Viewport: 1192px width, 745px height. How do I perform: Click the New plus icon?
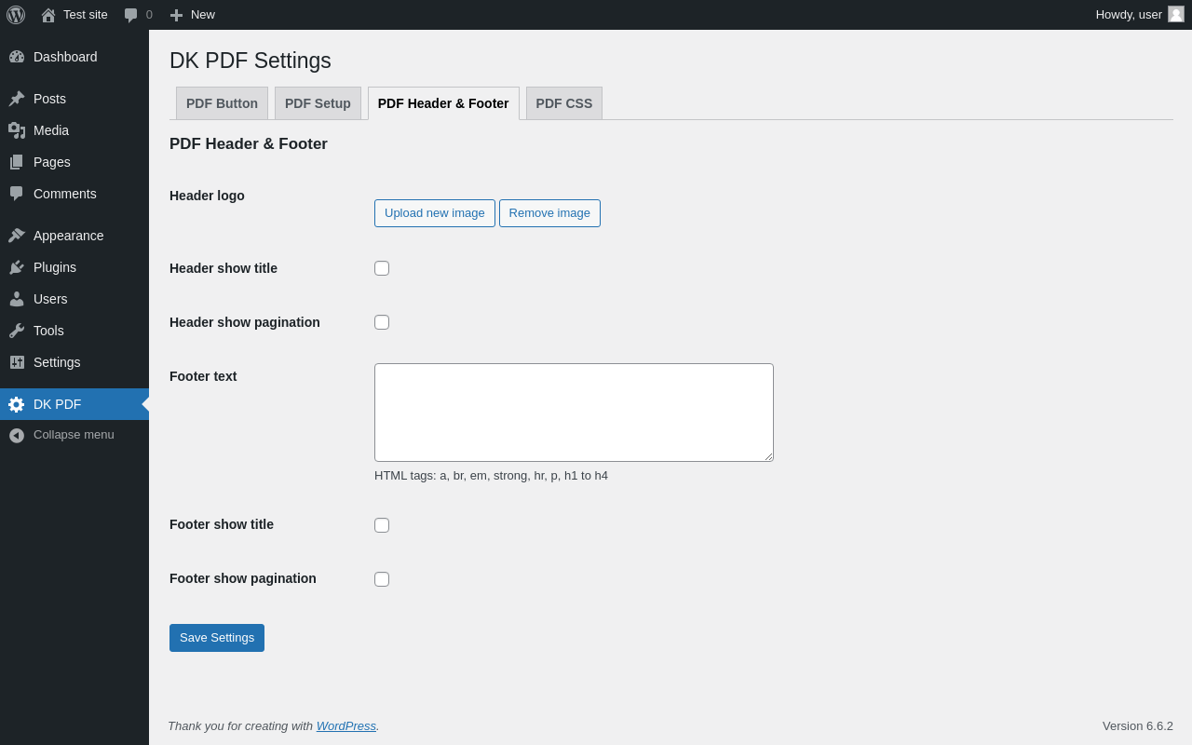[176, 15]
